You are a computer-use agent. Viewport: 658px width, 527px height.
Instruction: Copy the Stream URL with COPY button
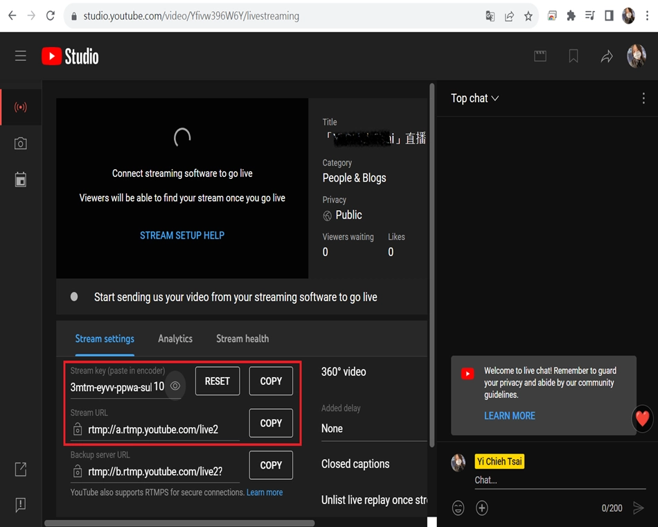pyautogui.click(x=271, y=423)
